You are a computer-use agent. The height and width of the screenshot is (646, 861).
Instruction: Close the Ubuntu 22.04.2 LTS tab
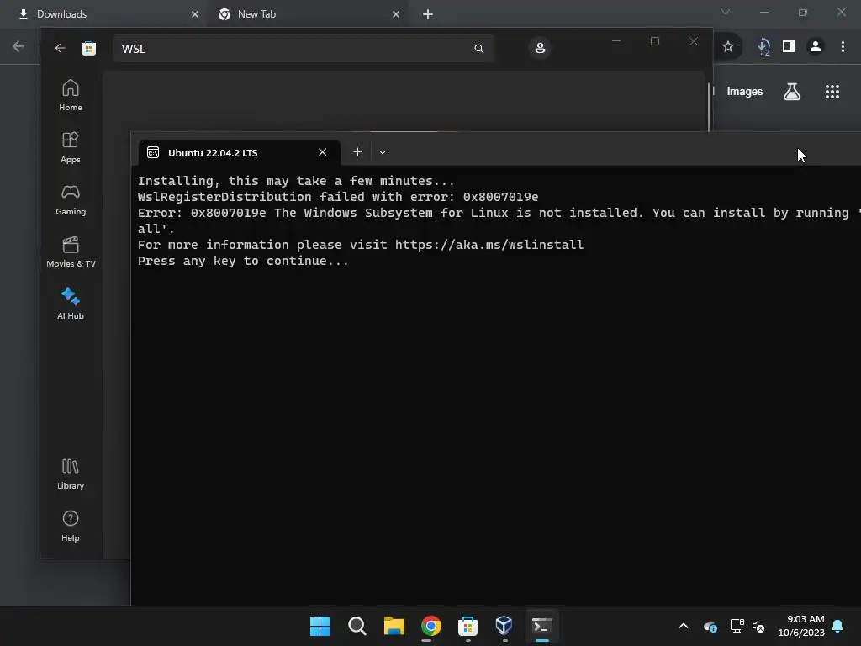click(322, 152)
